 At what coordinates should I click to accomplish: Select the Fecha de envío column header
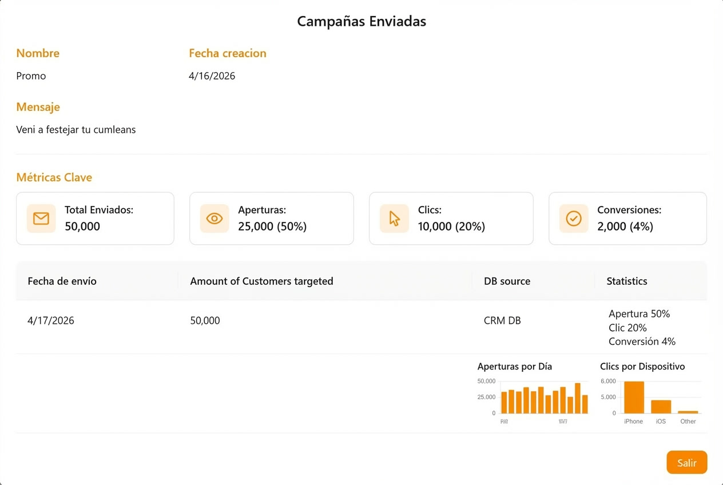point(62,281)
